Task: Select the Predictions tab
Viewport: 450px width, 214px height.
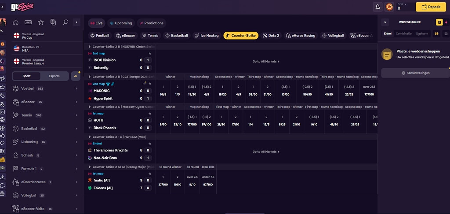Action: coord(152,23)
